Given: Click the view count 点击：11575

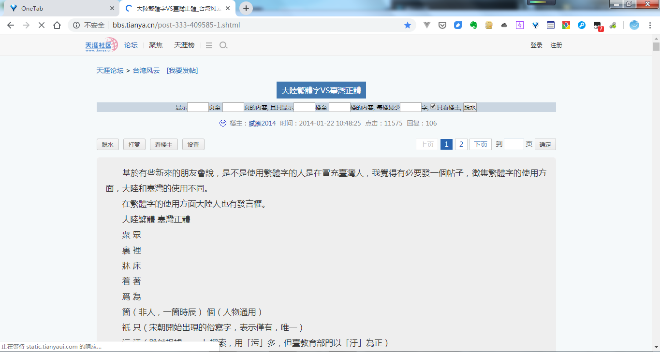Looking at the screenshot, I should pos(383,123).
